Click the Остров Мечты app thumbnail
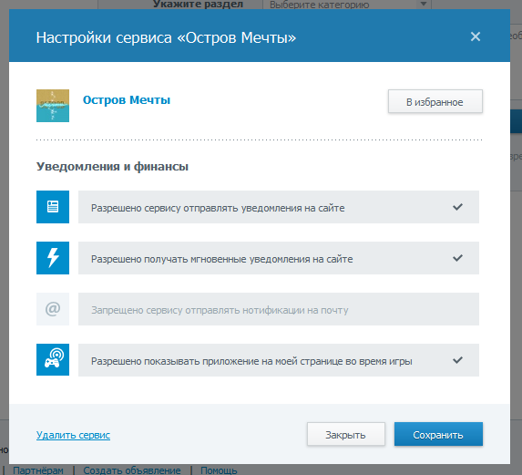This screenshot has height=475, width=522. pos(53,106)
